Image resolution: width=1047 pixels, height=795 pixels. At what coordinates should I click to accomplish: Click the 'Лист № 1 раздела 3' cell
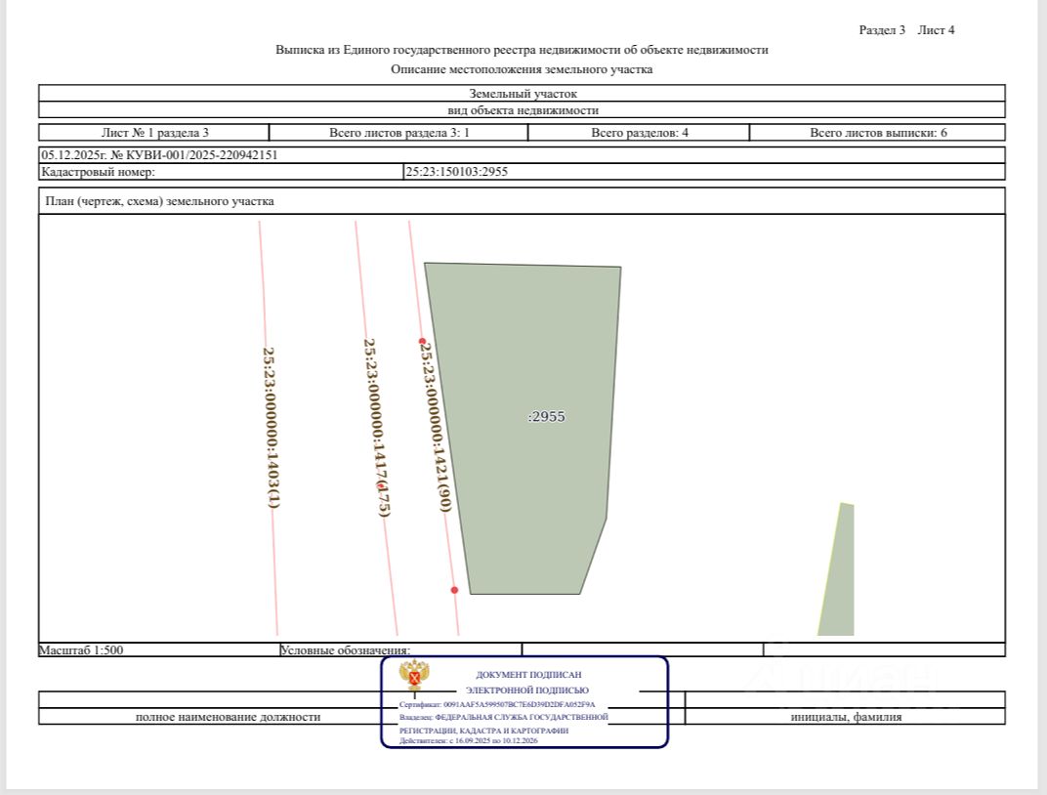154,132
